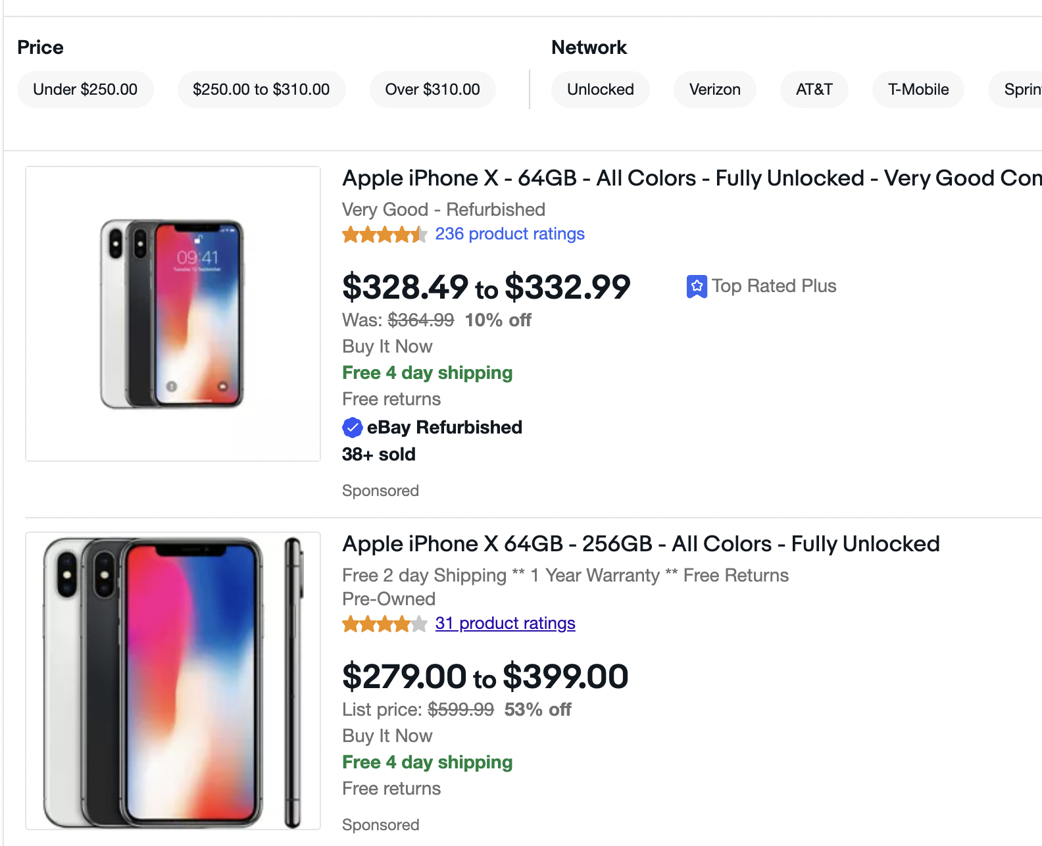Open 236 product ratings link
Screen dimensions: 1042x846
click(510, 234)
